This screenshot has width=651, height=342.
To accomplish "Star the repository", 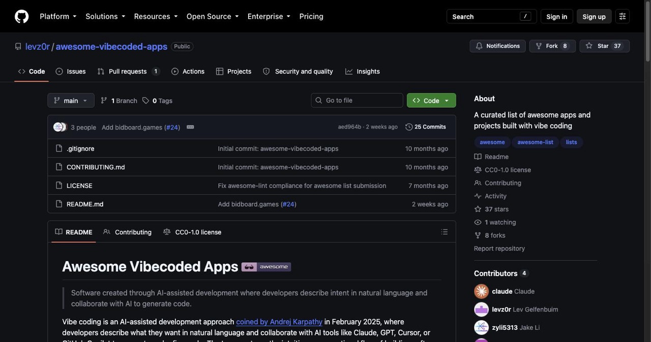I will pos(604,46).
